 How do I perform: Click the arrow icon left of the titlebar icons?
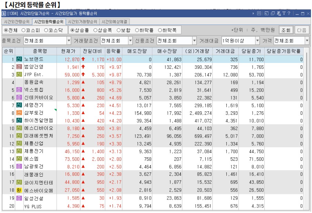click(x=253, y=13)
